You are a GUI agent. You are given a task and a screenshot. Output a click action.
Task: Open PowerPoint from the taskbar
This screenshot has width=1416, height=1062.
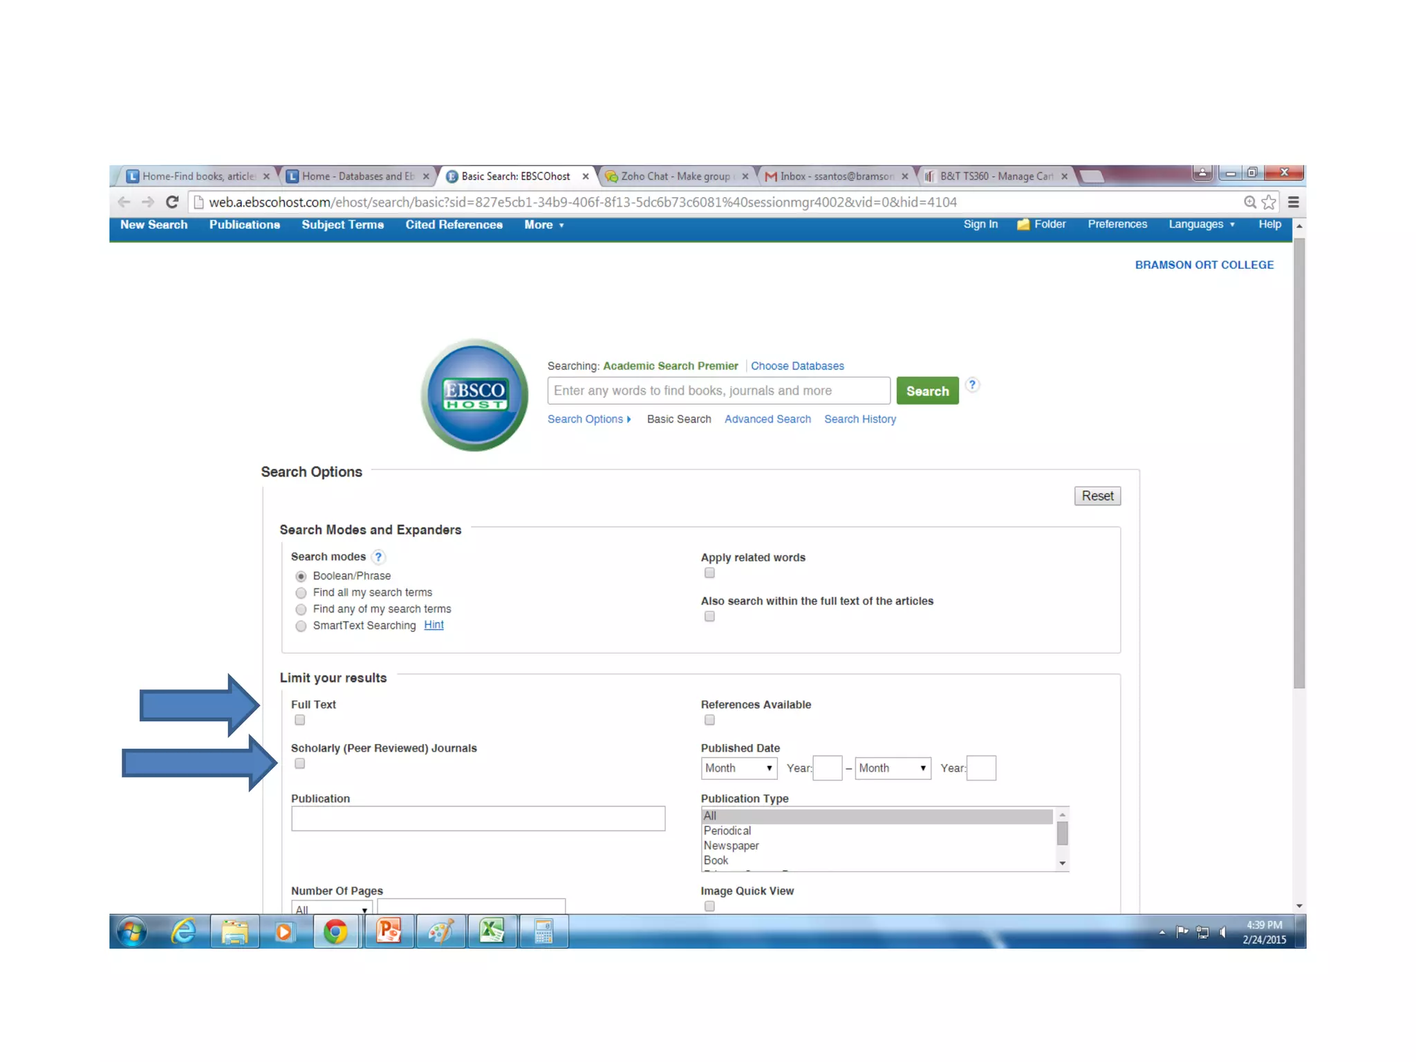[x=389, y=932]
